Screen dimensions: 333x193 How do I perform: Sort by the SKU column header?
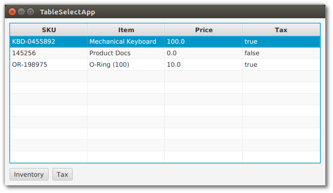click(49, 30)
